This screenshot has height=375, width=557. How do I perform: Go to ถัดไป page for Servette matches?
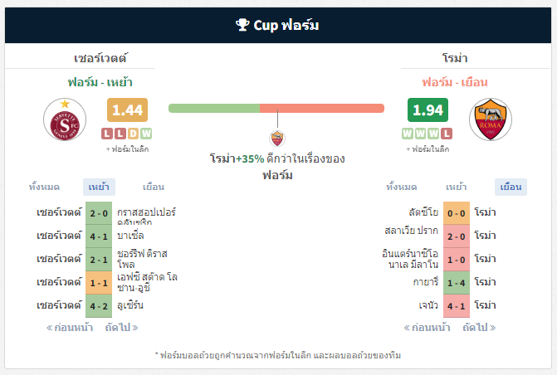tap(121, 327)
